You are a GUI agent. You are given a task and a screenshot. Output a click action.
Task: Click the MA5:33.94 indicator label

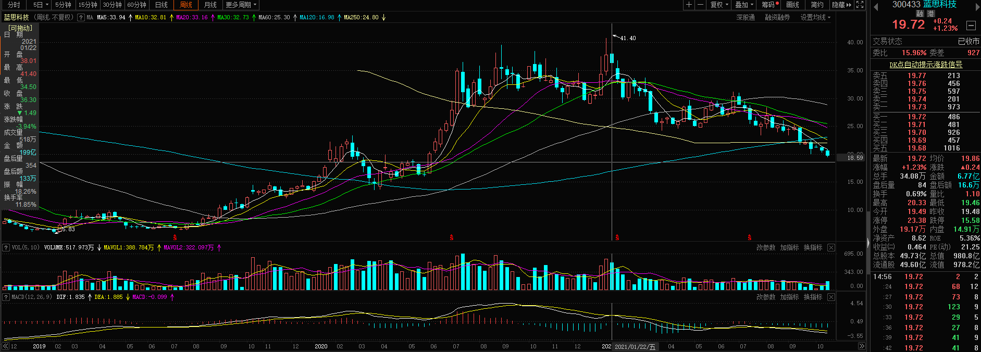pyautogui.click(x=111, y=17)
